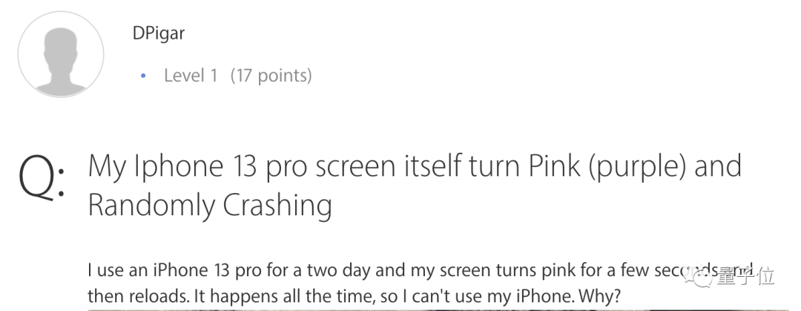Click "Randomly Crashing" in the title
This screenshot has width=801, height=311.
[209, 205]
